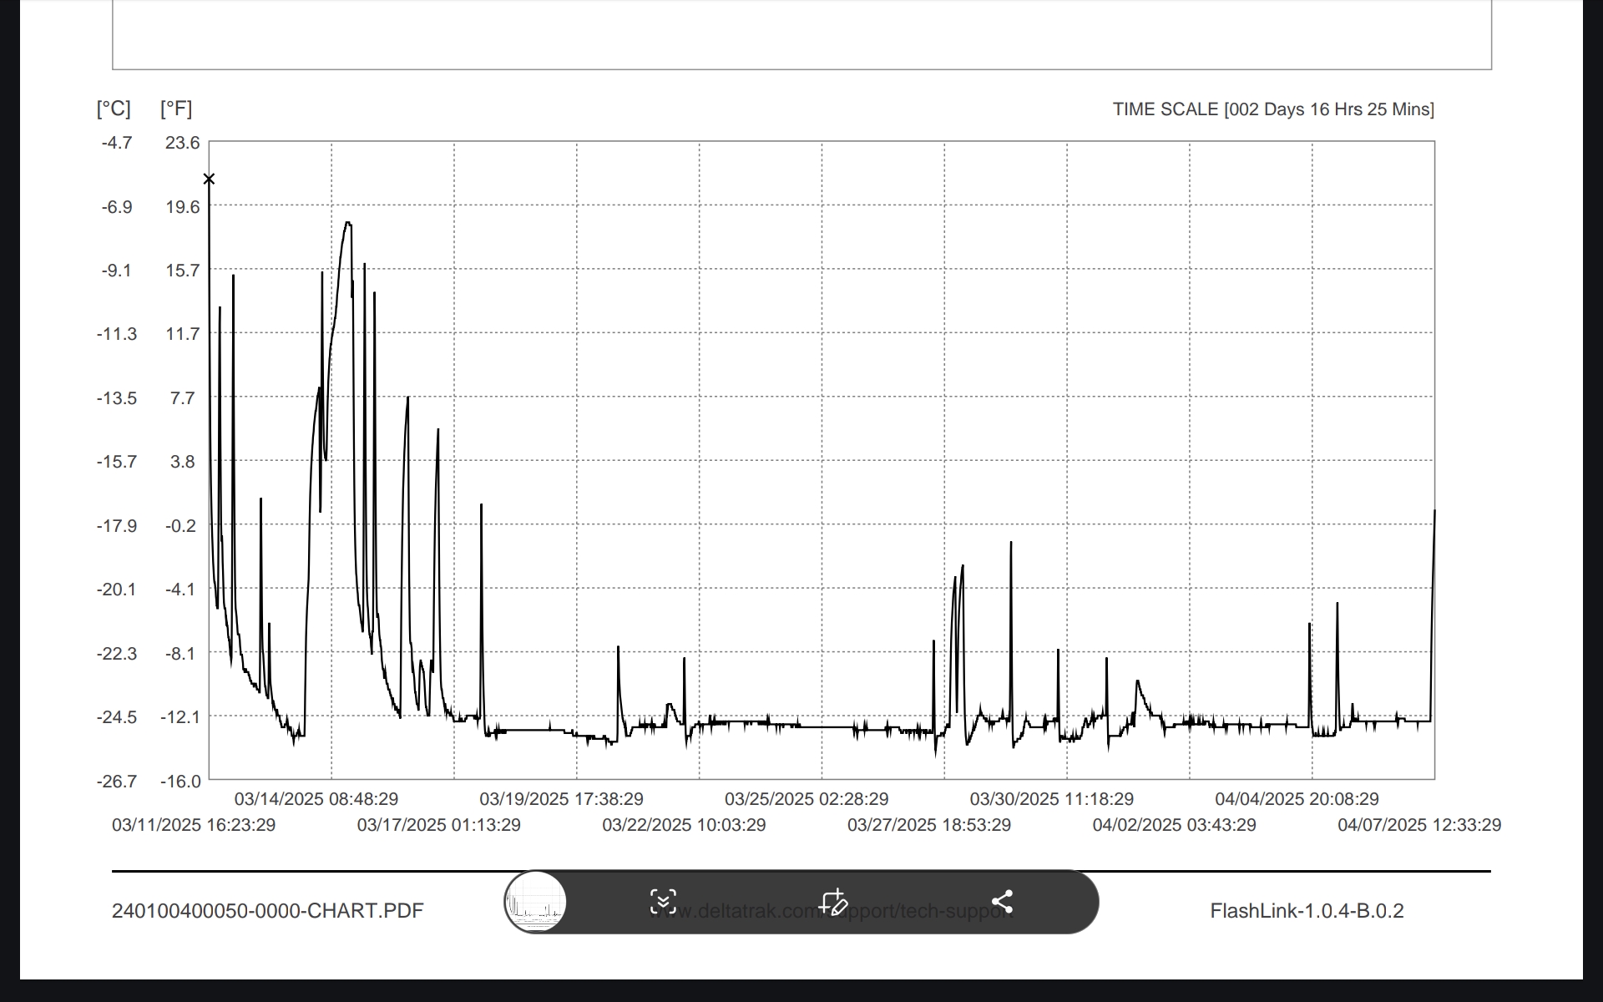Screen dimensions: 1603x1002
Task: Click the '03/30/2025 11:18:29' timestamp
Action: (1052, 799)
